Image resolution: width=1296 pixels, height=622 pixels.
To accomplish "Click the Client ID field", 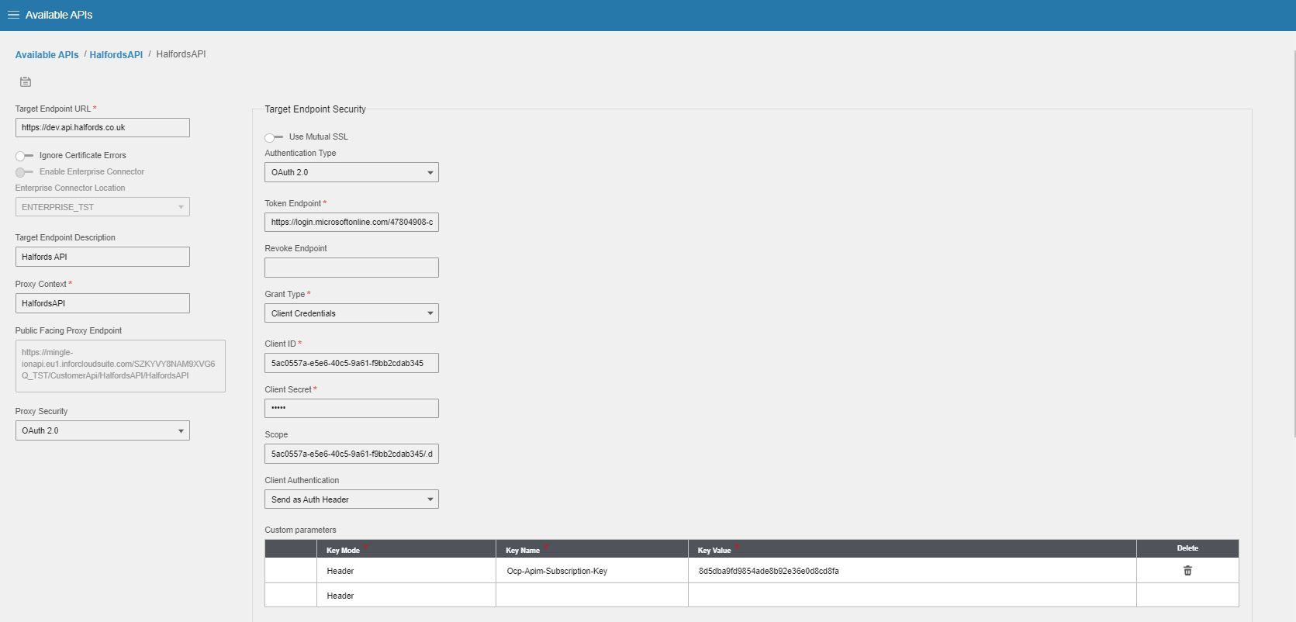I will 351,363.
